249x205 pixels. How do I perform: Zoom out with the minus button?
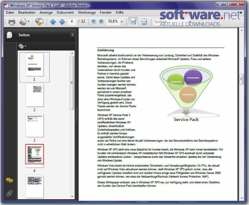(x=94, y=21)
